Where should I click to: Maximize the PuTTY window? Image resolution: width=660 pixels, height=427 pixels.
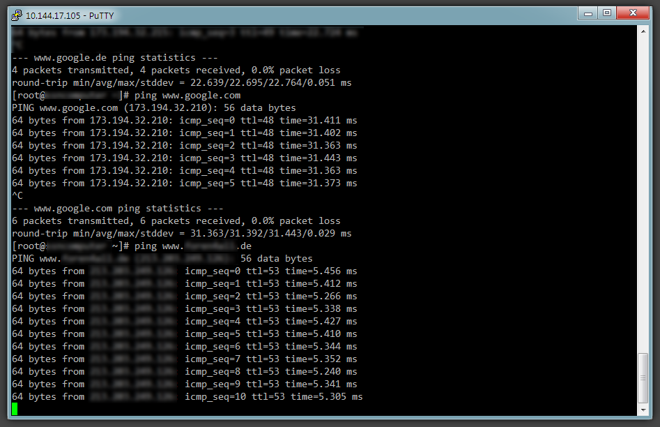click(607, 13)
